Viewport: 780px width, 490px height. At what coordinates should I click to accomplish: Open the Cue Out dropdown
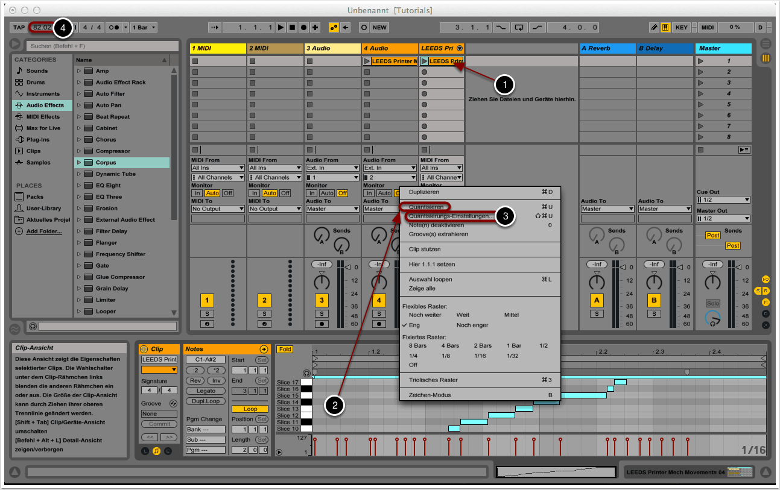coord(723,200)
